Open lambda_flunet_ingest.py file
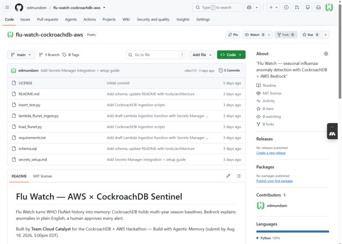Viewport: 342px width, 244px height. pyautogui.click(x=39, y=116)
